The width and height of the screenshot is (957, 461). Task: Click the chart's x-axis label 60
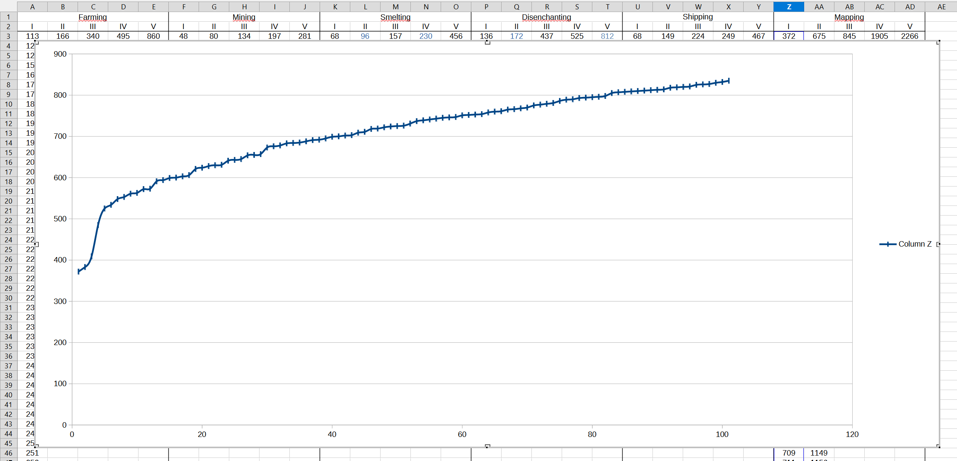pos(462,434)
